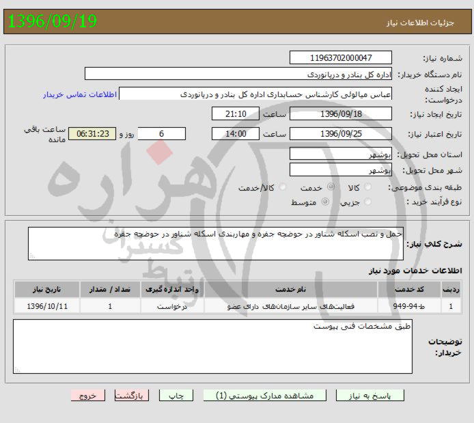The image size is (474, 423).
Task: Click اطلاعات خدمات مورد نیاز heading
Action: tap(415, 271)
